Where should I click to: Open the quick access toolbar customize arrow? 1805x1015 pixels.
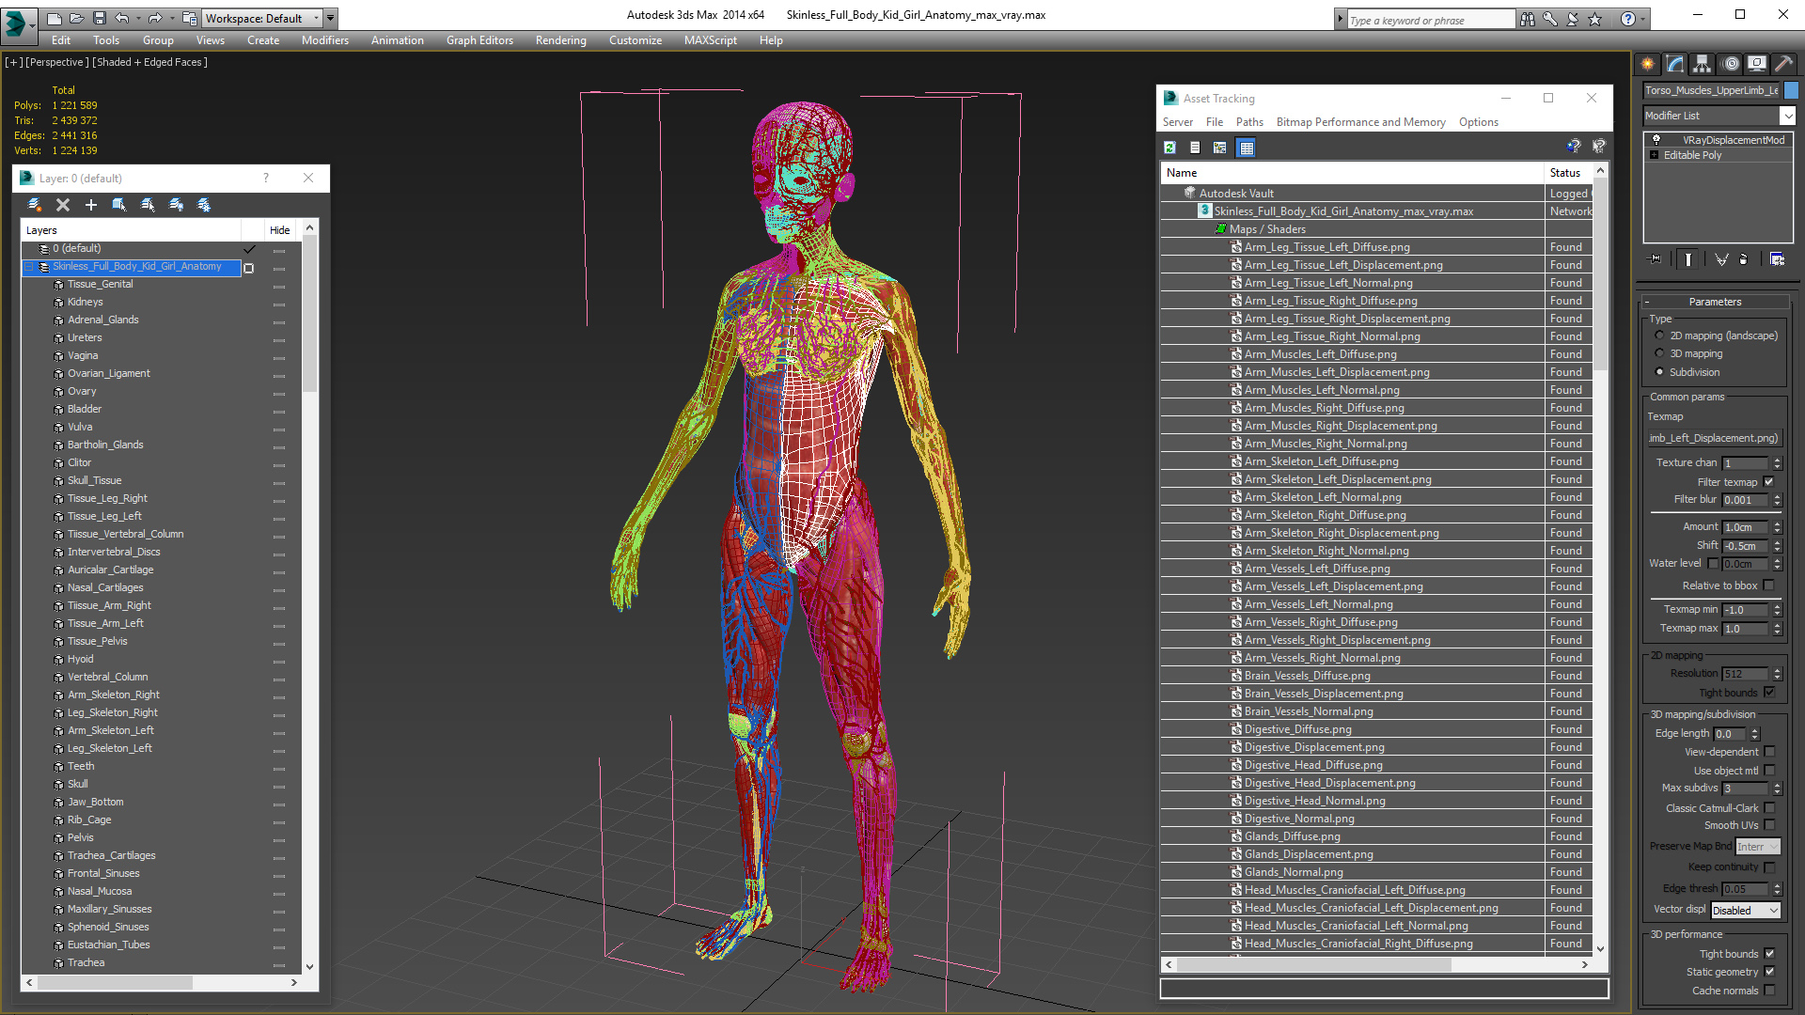point(330,18)
